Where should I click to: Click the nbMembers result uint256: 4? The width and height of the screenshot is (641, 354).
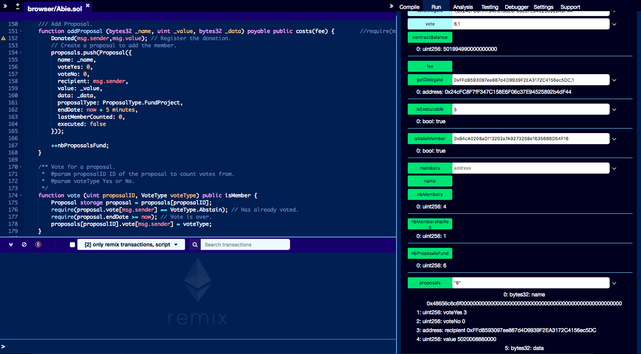pyautogui.click(x=431, y=207)
